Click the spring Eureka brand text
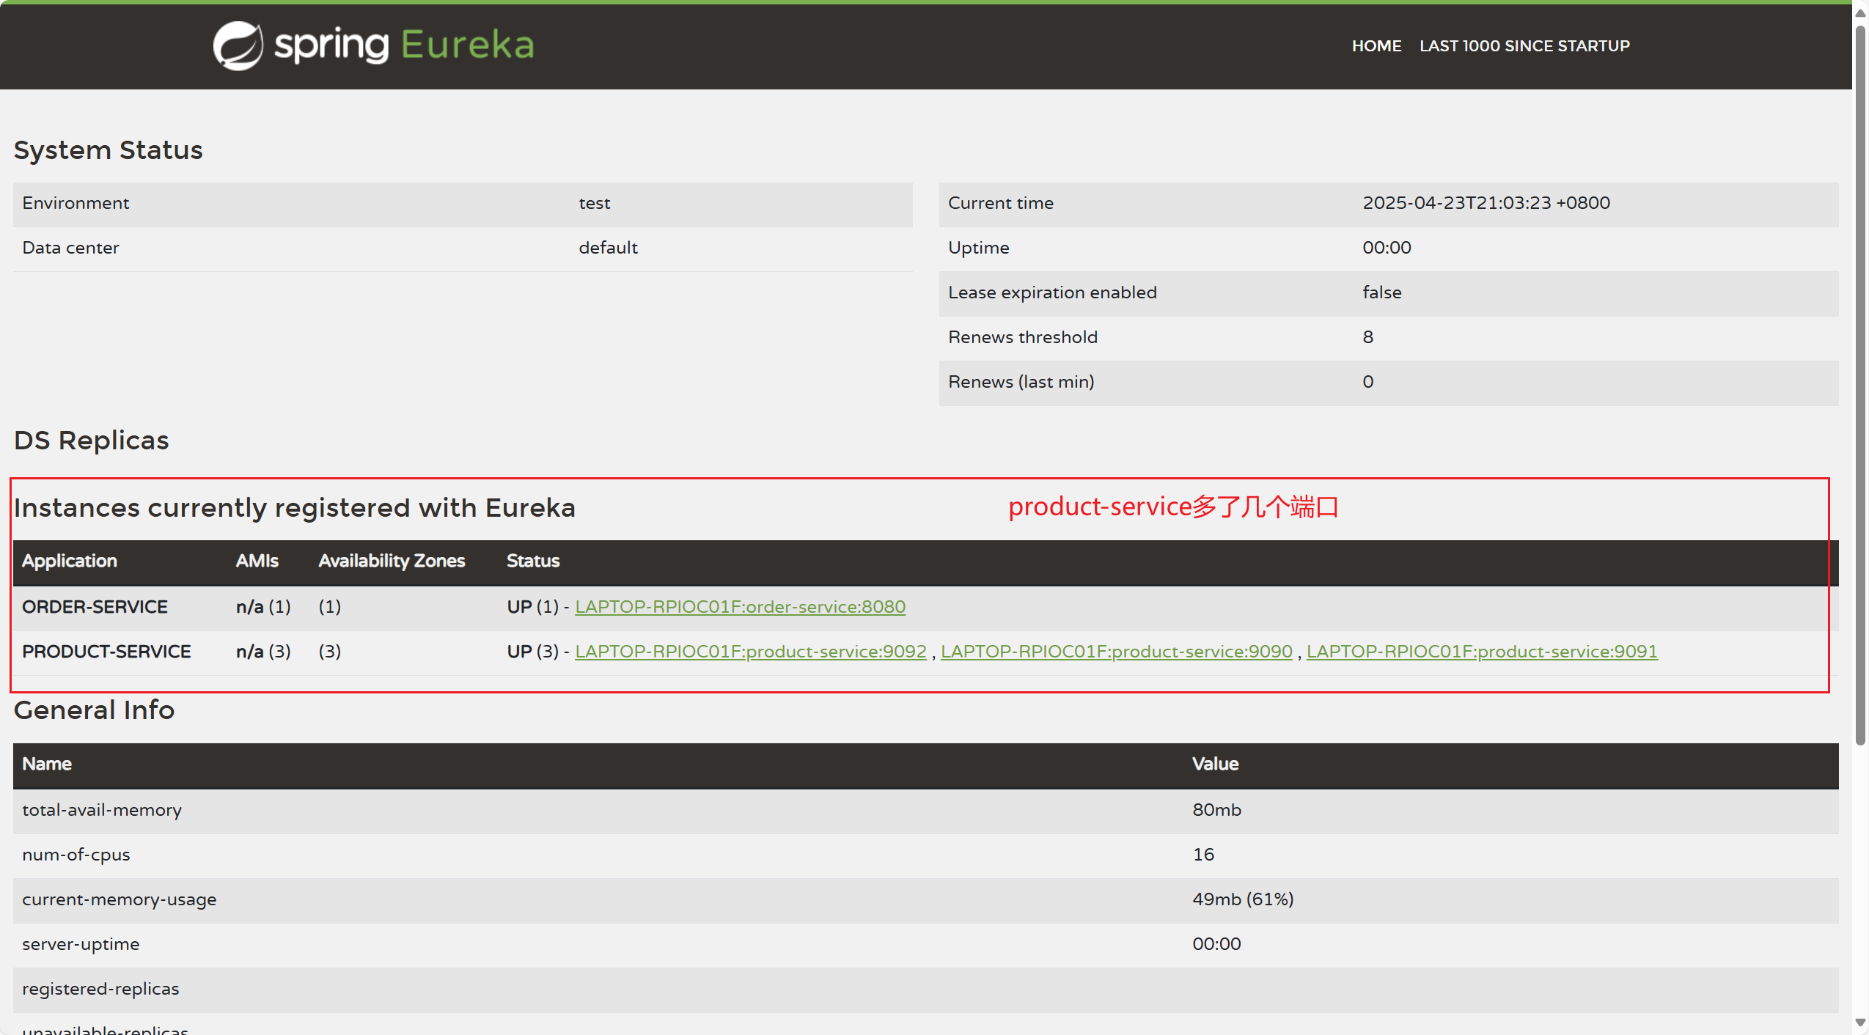 point(403,45)
